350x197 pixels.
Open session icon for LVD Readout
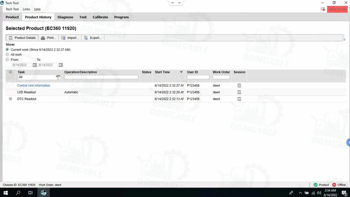point(239,92)
